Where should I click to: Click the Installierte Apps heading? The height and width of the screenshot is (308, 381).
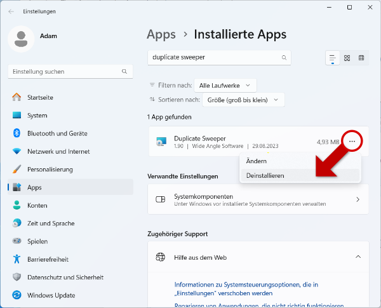coord(240,34)
